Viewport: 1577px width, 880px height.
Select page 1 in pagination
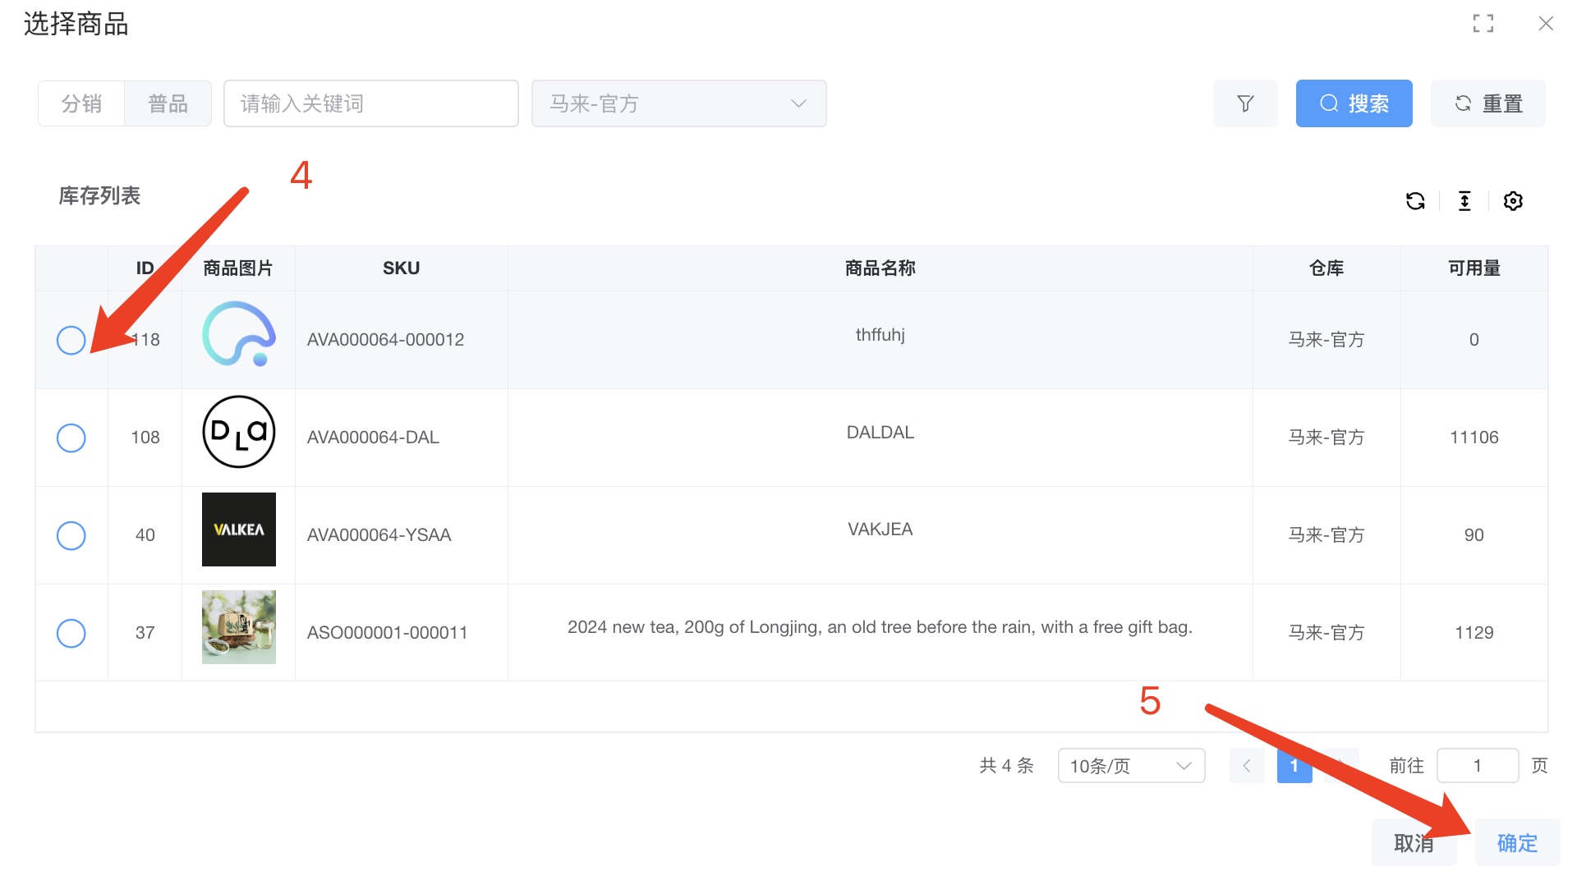point(1294,766)
